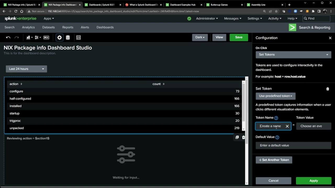
Task: Open the Choose an event token value dropdown
Action: click(x=314, y=126)
